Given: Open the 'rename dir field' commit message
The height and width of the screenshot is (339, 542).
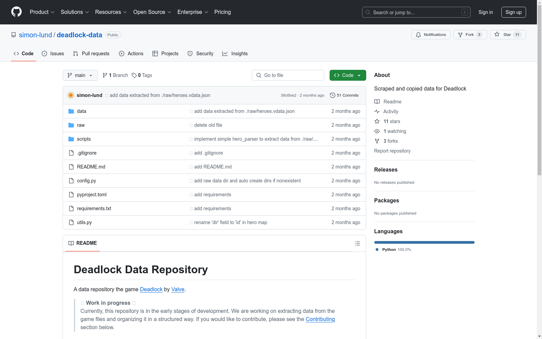Looking at the screenshot, I should click(x=231, y=222).
